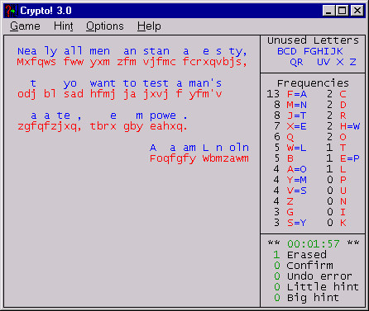This screenshot has height=311, width=369.
Task: Click 'UV' in Unused Letters
Action: click(323, 62)
